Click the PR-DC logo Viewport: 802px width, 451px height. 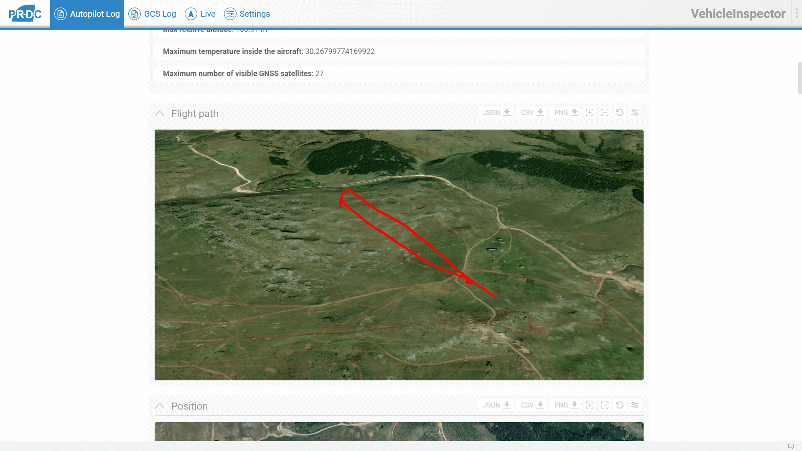pyautogui.click(x=25, y=14)
